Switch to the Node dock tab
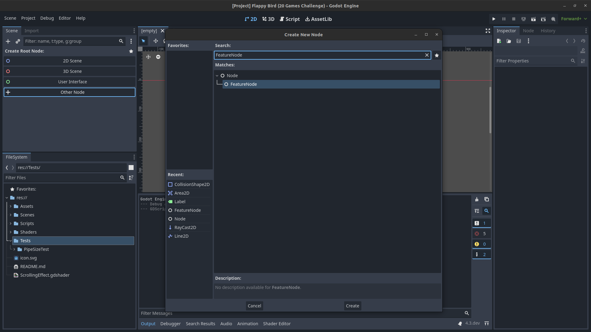 click(x=528, y=31)
